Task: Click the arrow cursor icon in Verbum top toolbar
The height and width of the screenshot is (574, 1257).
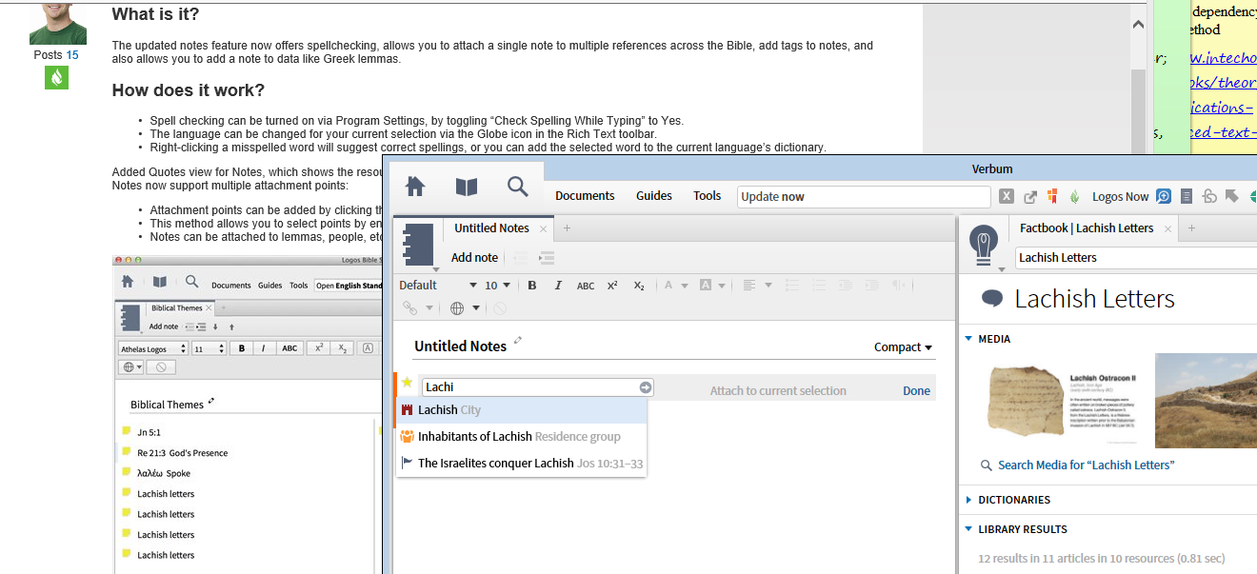Action: click(1232, 197)
